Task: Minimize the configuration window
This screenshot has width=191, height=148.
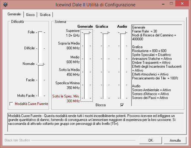Action: [x=163, y=4]
